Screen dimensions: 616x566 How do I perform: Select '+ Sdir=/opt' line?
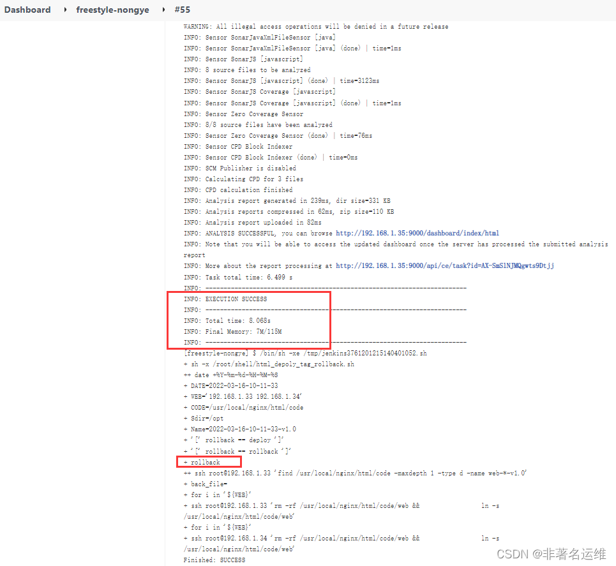(204, 419)
